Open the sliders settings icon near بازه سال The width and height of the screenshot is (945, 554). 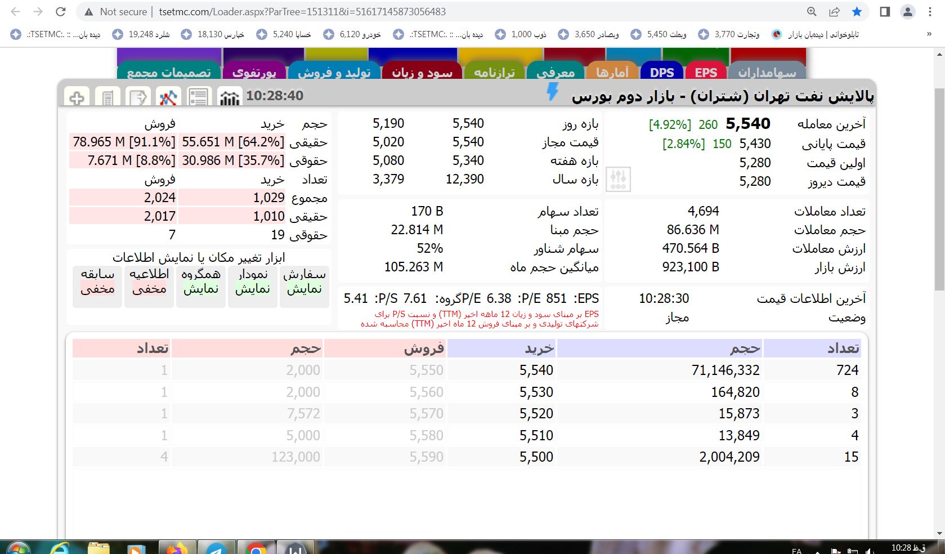coord(618,179)
